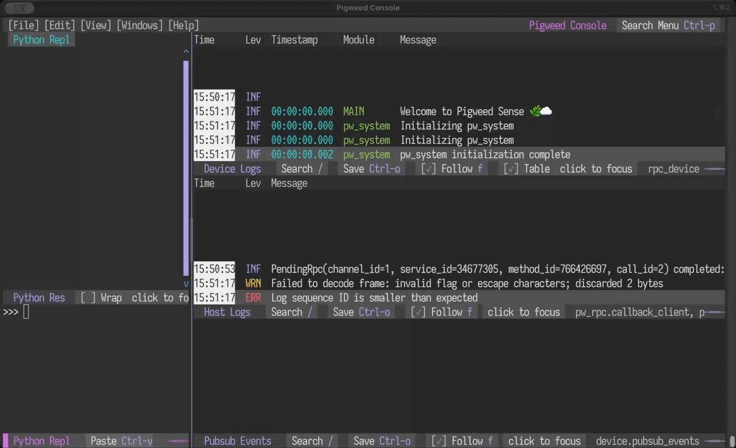Image resolution: width=736 pixels, height=448 pixels.
Task: Click Host Logs pane title
Action: (227, 312)
